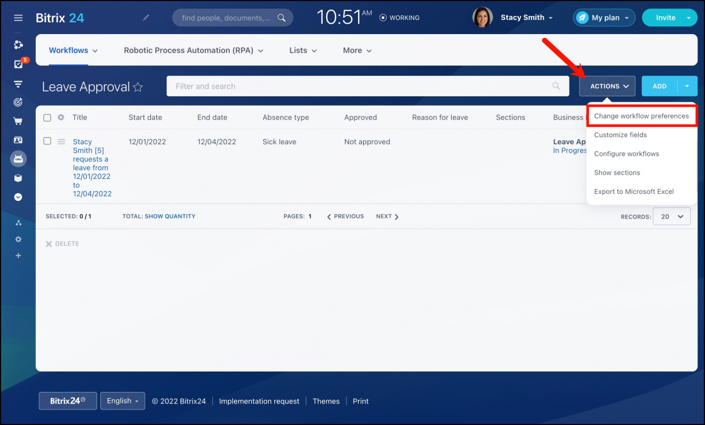Star the Leave Approval page as favorite
This screenshot has width=705, height=425.
pyautogui.click(x=138, y=87)
